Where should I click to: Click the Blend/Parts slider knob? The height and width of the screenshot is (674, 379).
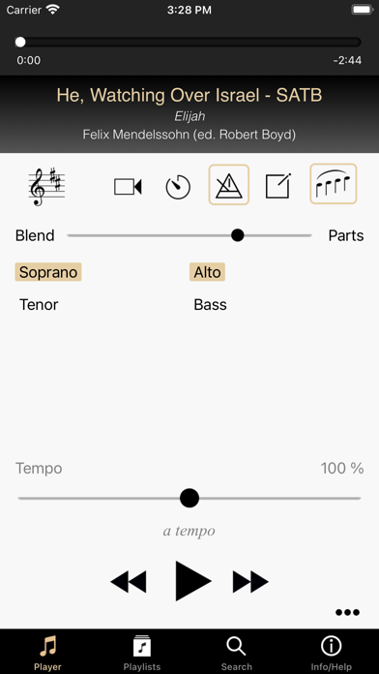pos(237,235)
